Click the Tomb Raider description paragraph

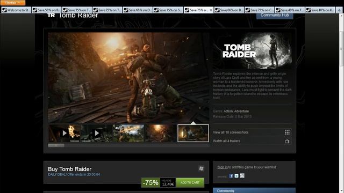click(x=252, y=86)
